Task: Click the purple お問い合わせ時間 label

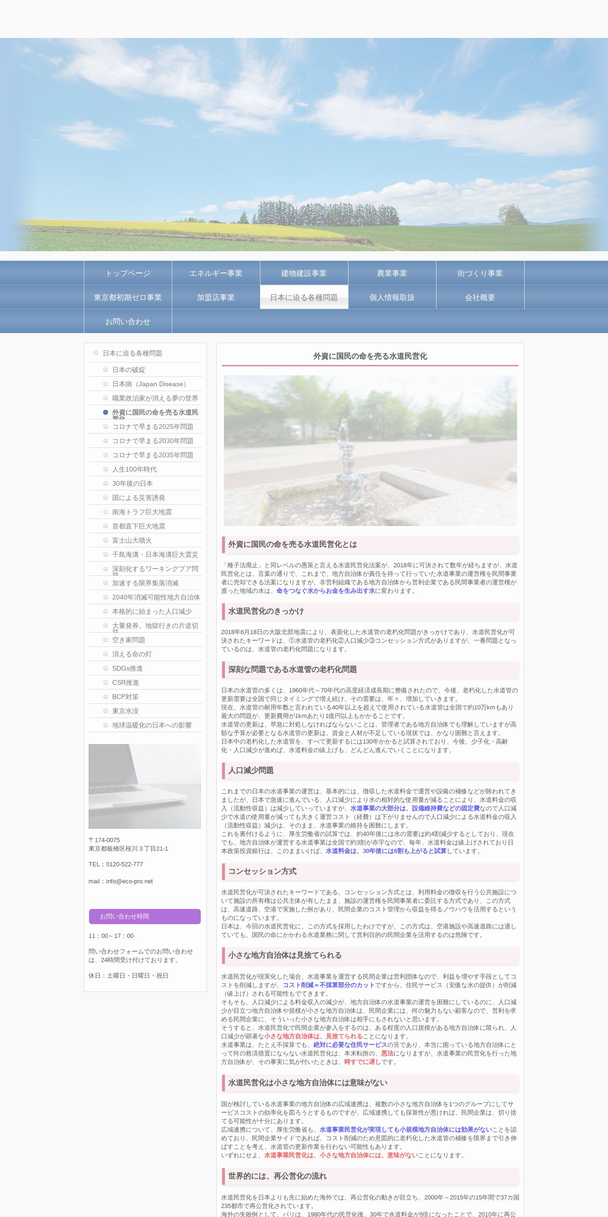Action: [x=145, y=917]
